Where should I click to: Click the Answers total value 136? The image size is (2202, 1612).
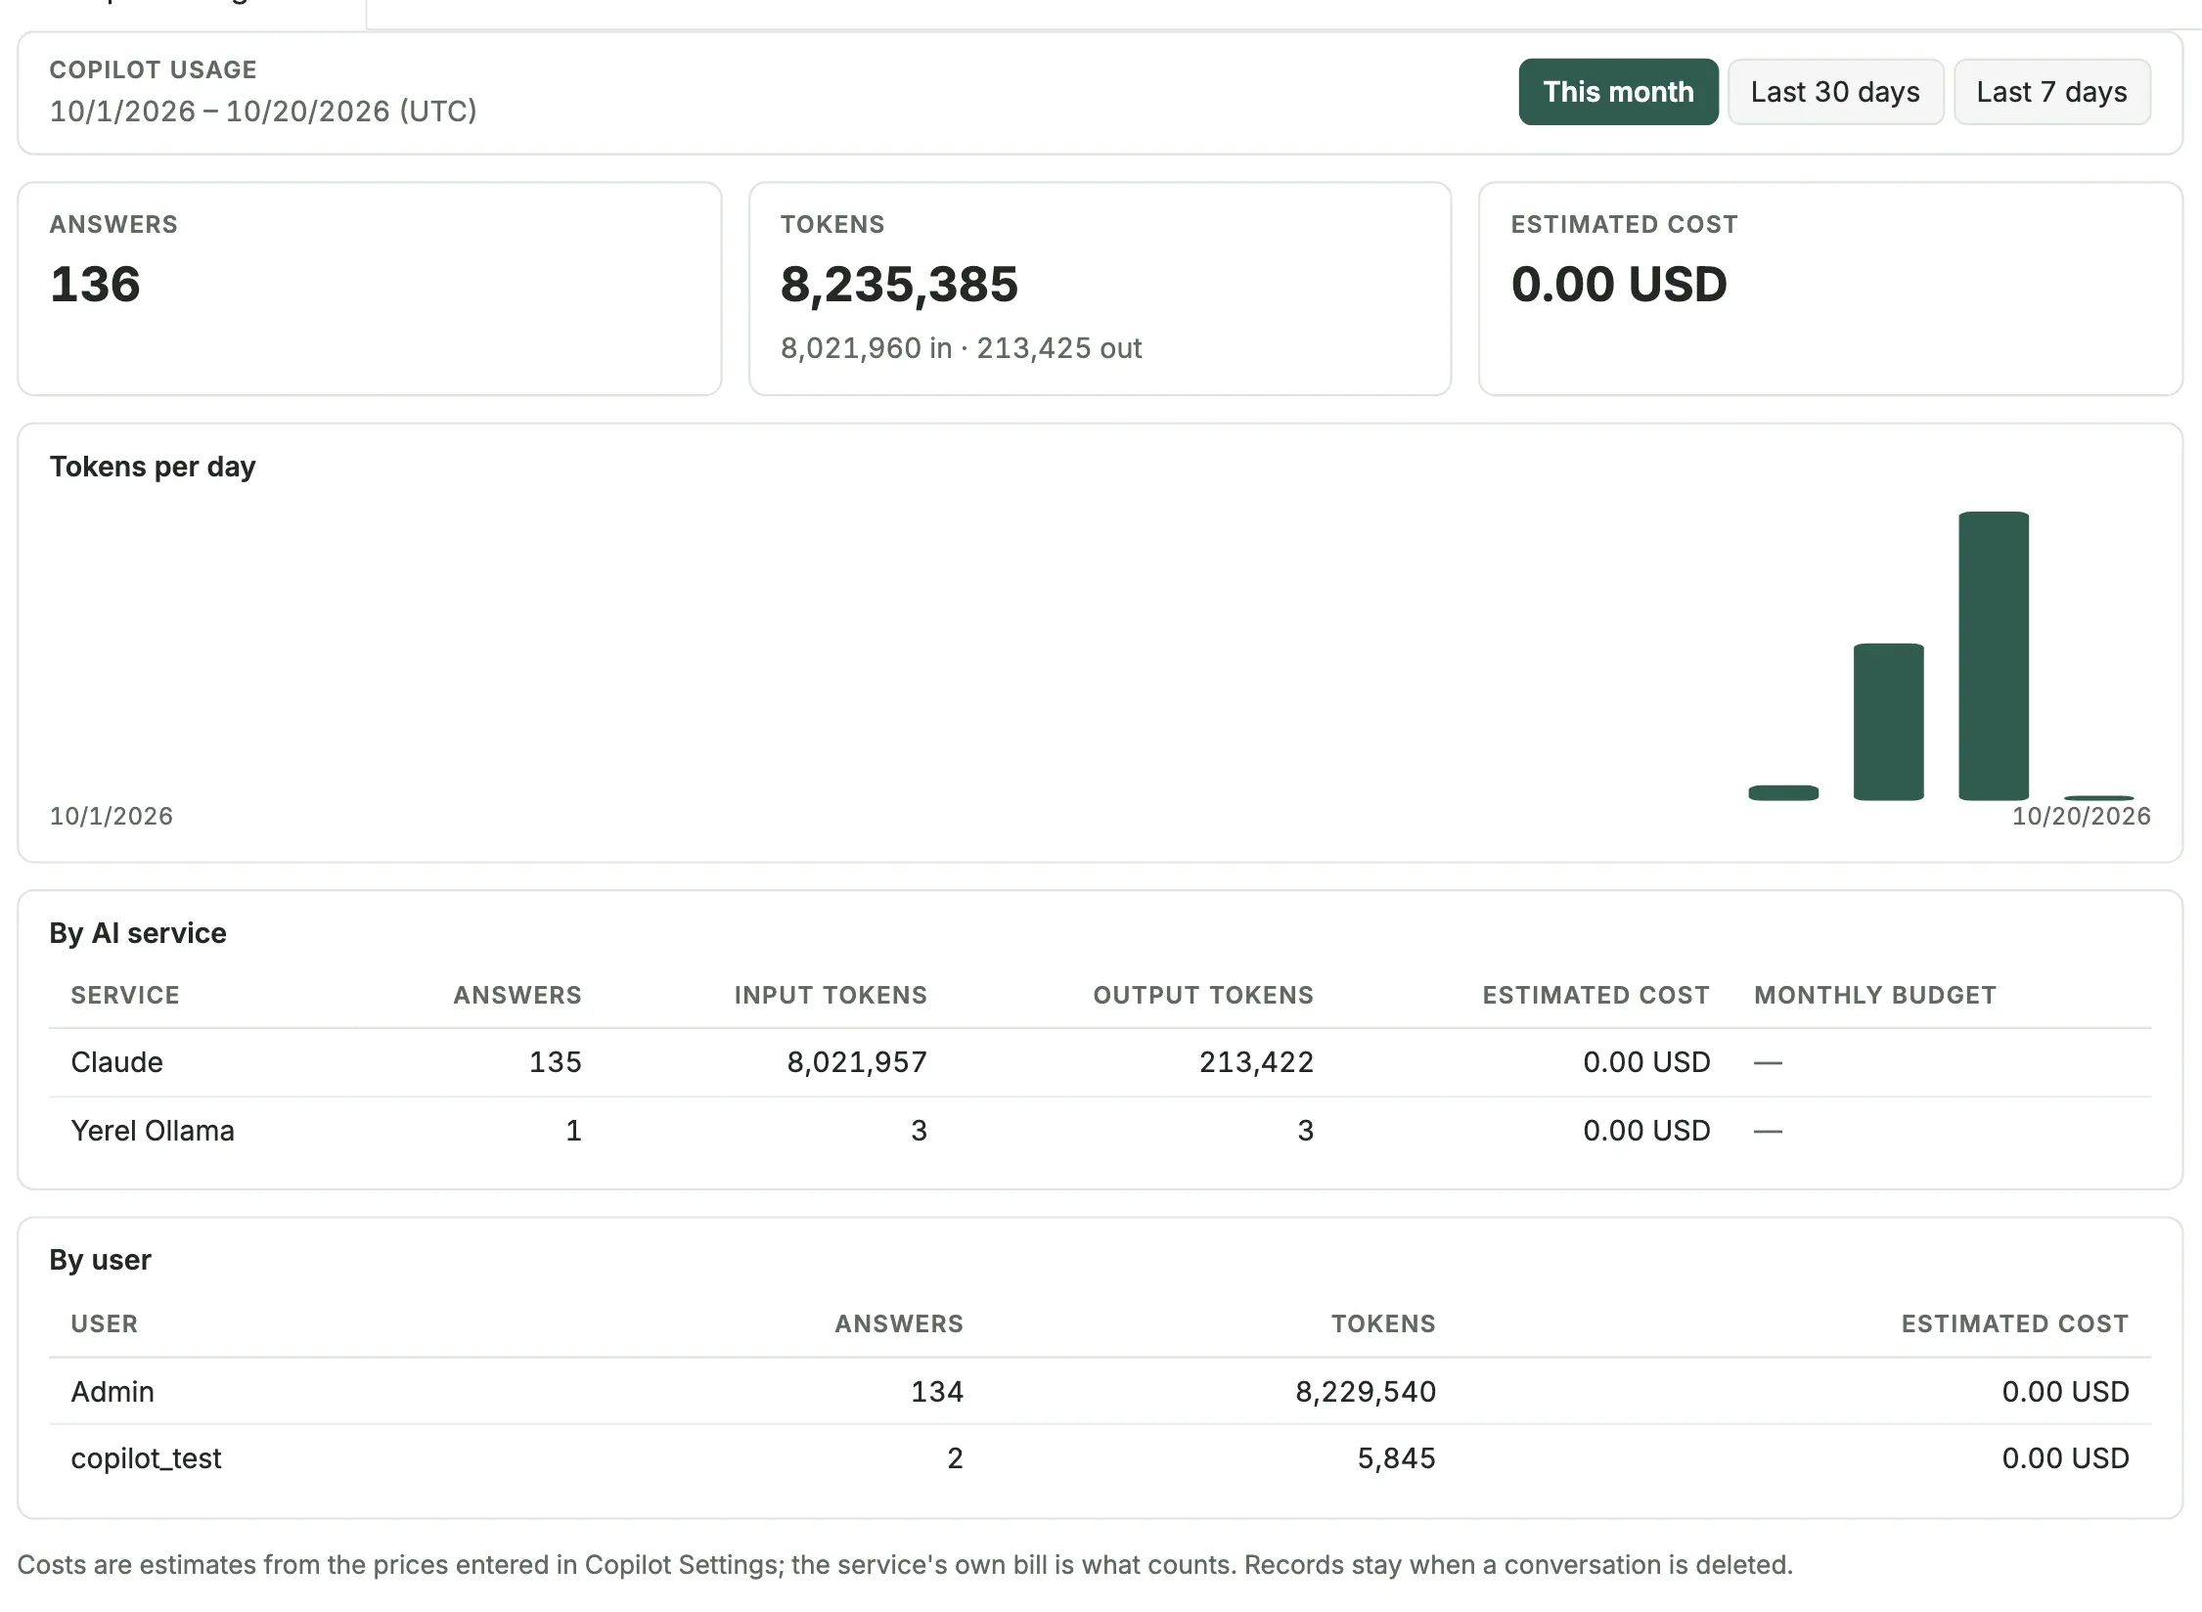[x=95, y=285]
